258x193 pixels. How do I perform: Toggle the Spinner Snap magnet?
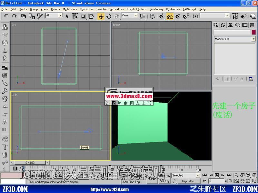point(186,16)
